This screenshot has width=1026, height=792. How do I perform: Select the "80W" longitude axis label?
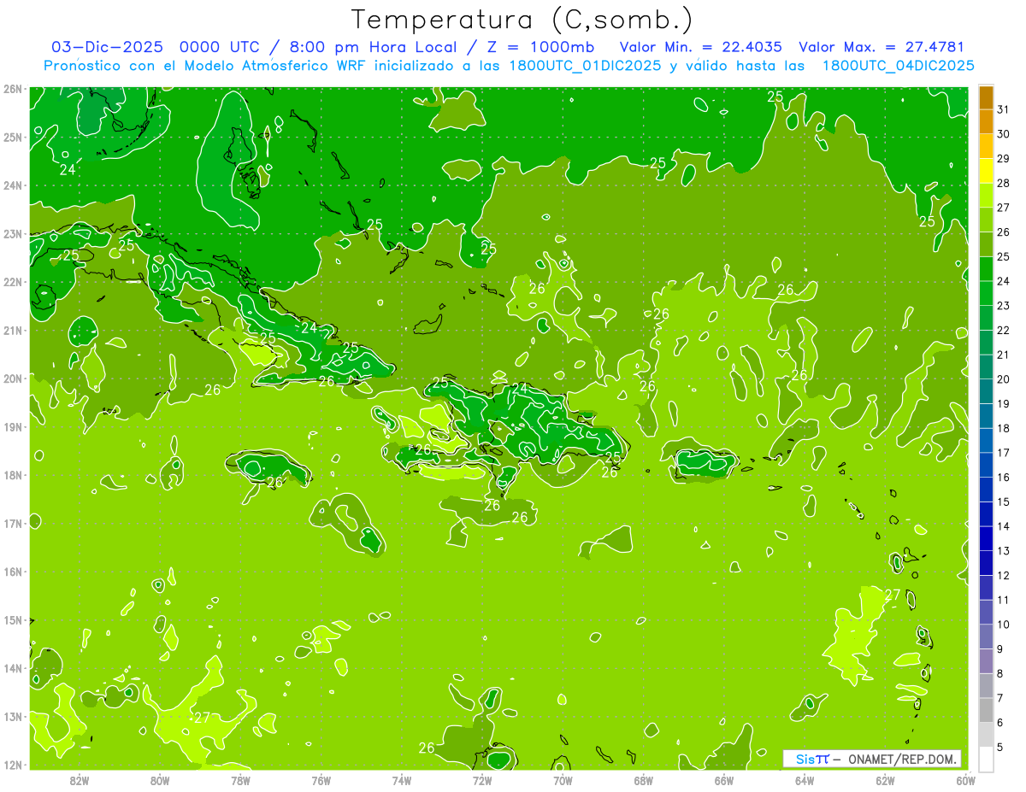point(159,780)
